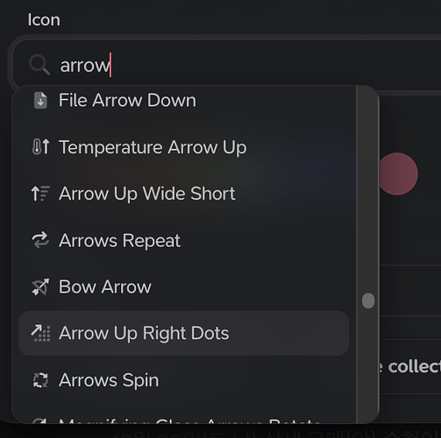Select the dark red color circle
Image resolution: width=441 pixels, height=438 pixels.
coord(398,173)
